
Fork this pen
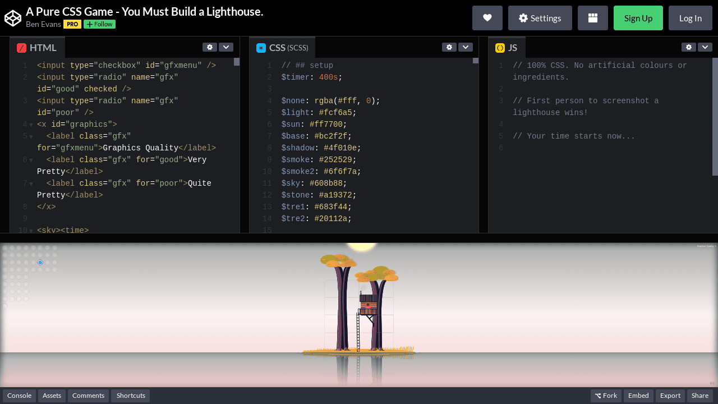tap(606, 396)
